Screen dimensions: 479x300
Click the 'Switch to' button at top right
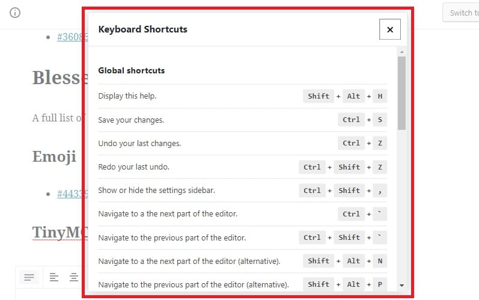click(x=461, y=13)
